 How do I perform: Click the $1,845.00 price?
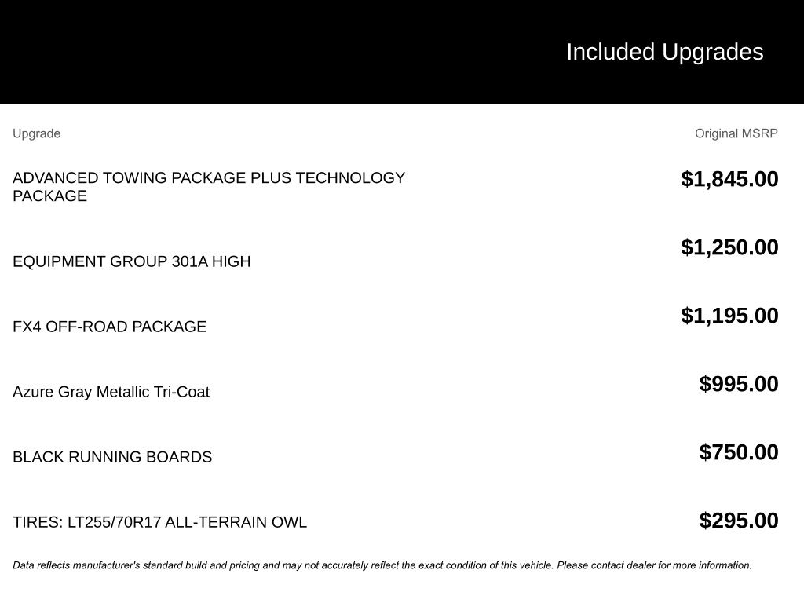pos(729,179)
